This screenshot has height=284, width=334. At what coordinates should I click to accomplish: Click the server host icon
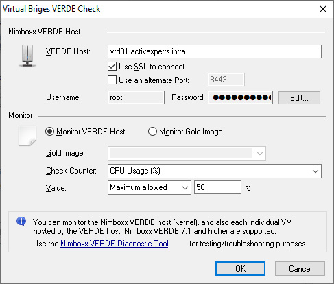pyautogui.click(x=27, y=56)
